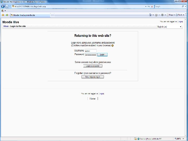Click the Internet zone globe icon
The width and height of the screenshot is (188, 141).
coord(138,139)
